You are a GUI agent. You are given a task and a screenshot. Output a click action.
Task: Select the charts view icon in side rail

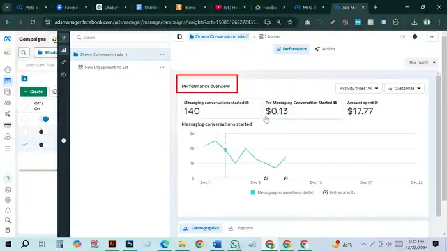64,50
